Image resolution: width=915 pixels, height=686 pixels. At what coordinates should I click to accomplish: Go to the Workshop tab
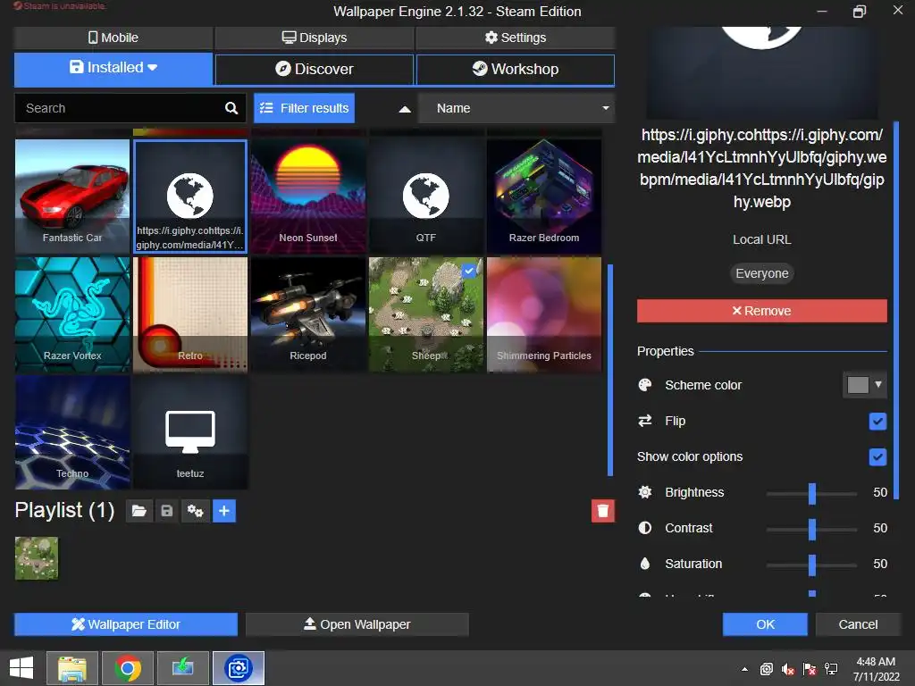point(516,70)
